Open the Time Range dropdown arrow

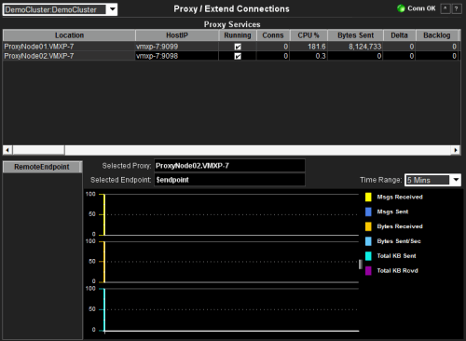point(456,180)
